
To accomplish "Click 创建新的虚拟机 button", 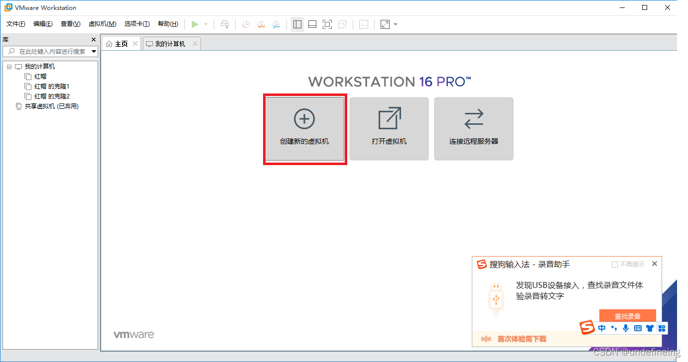I will coord(304,129).
